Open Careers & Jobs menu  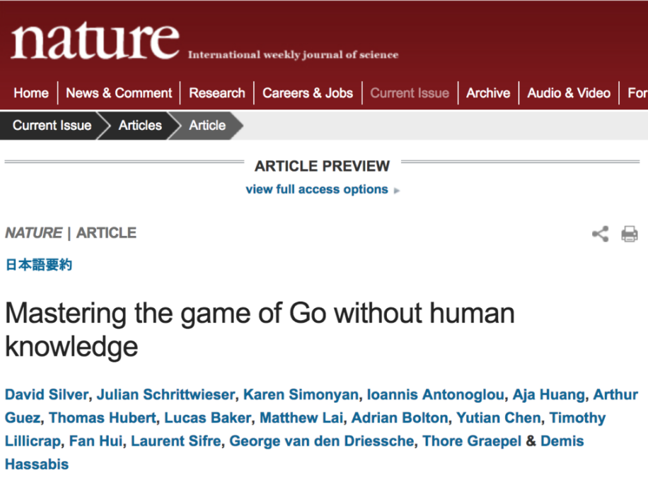pyautogui.click(x=308, y=93)
